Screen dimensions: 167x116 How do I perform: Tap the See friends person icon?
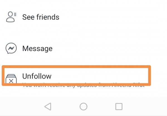click(x=11, y=17)
